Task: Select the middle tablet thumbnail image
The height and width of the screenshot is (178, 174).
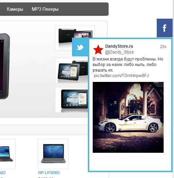Action: pos(72,71)
